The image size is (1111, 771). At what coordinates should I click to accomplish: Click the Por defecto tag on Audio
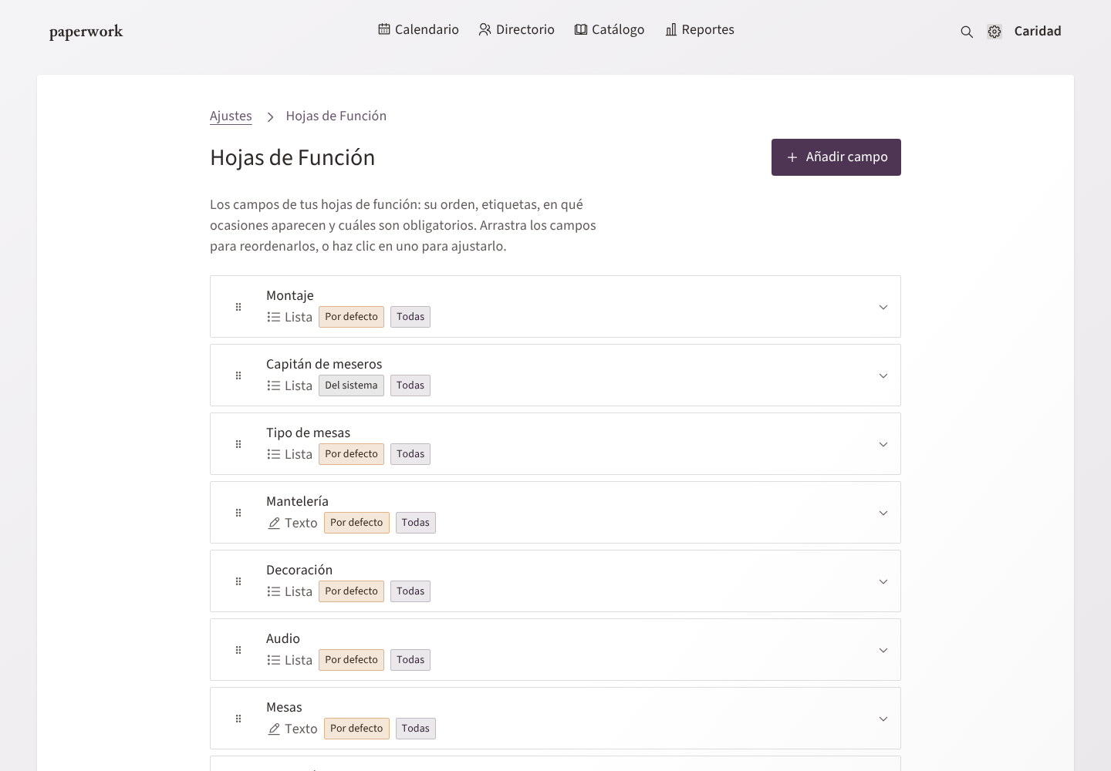[351, 660]
